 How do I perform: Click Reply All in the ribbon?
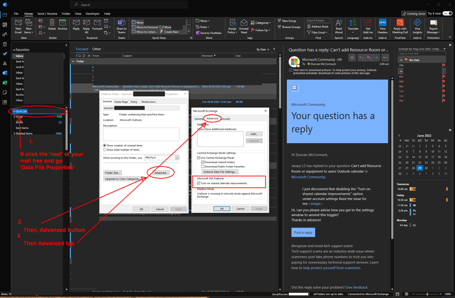pos(86,26)
